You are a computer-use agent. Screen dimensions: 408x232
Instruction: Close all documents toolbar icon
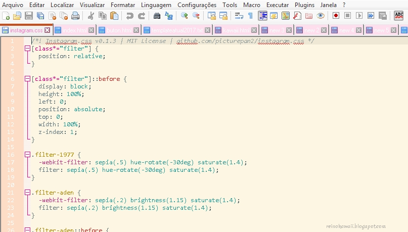(64, 16)
